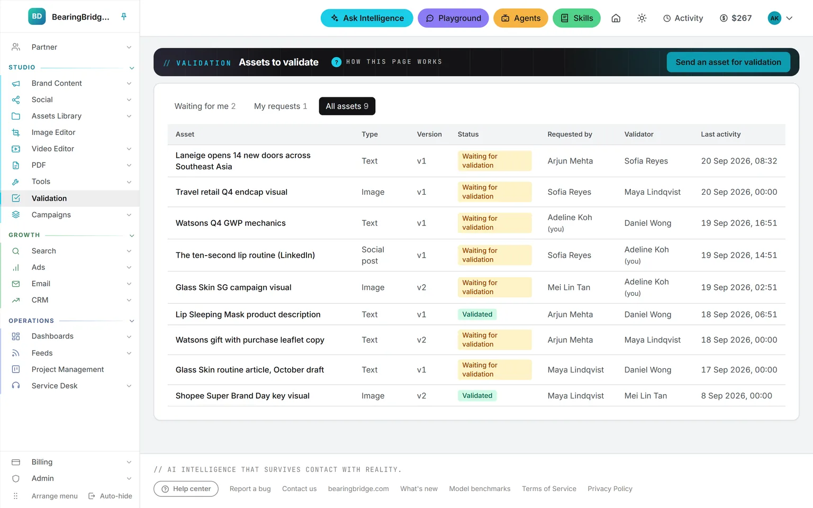Click the Video Editor icon
813x508 pixels.
pyautogui.click(x=16, y=149)
